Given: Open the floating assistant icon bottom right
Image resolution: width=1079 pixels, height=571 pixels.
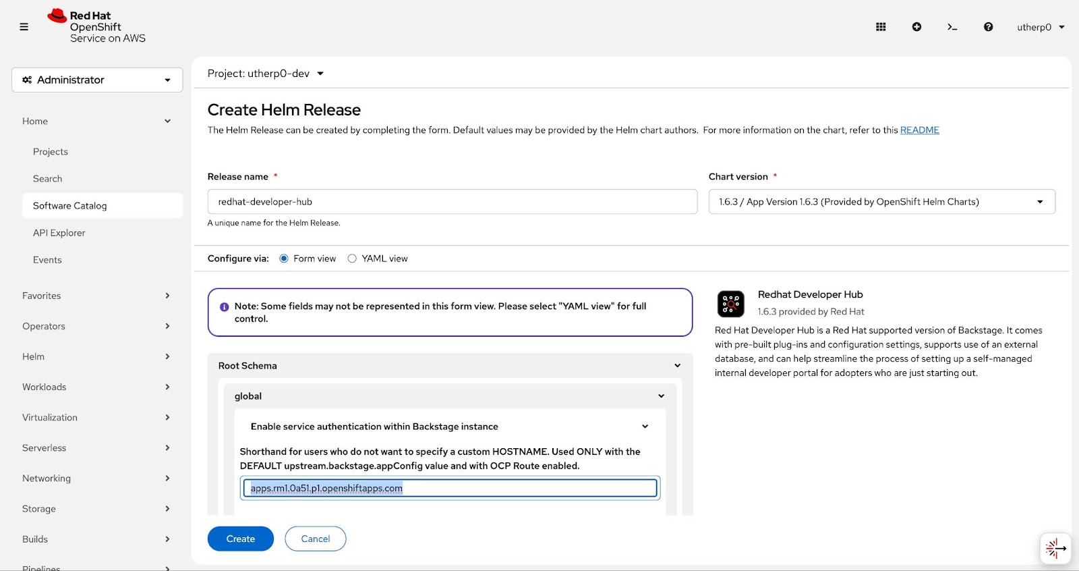Looking at the screenshot, I should tap(1055, 549).
